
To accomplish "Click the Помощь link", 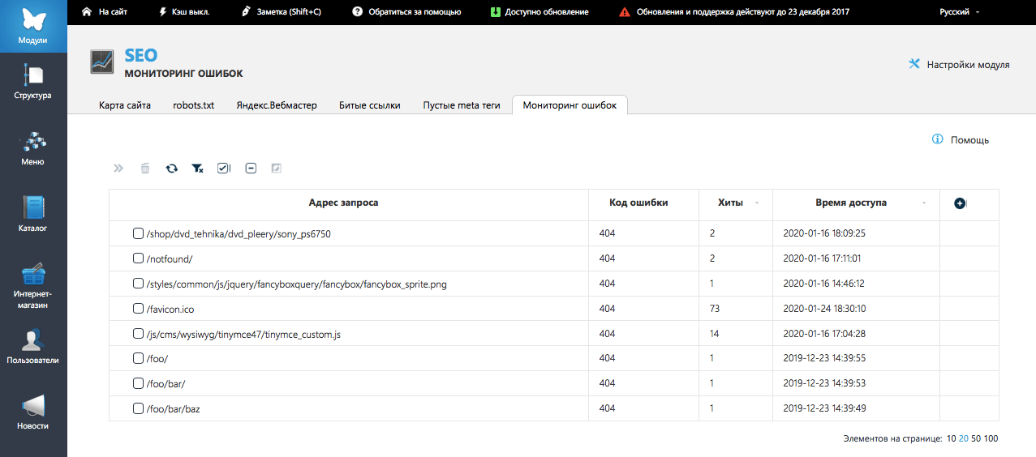I will point(969,139).
